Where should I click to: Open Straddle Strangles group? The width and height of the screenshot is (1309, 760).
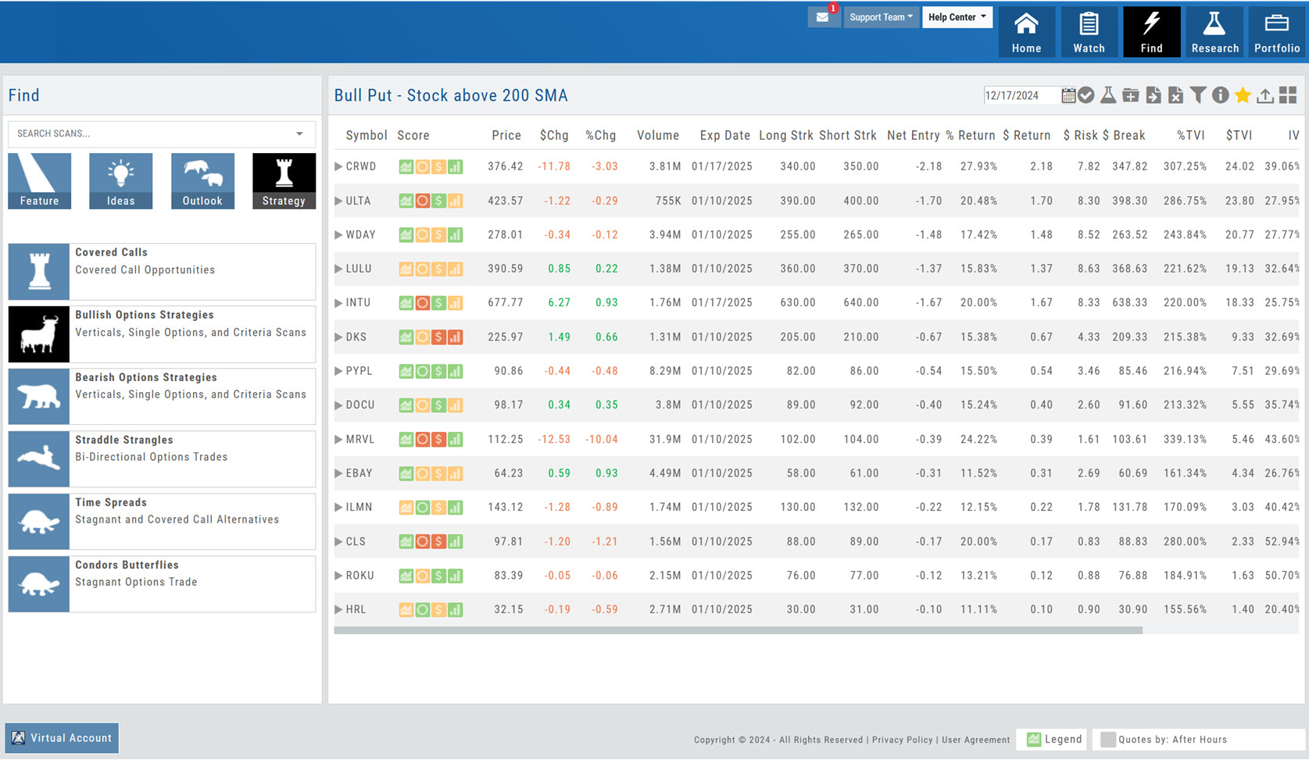pos(162,459)
